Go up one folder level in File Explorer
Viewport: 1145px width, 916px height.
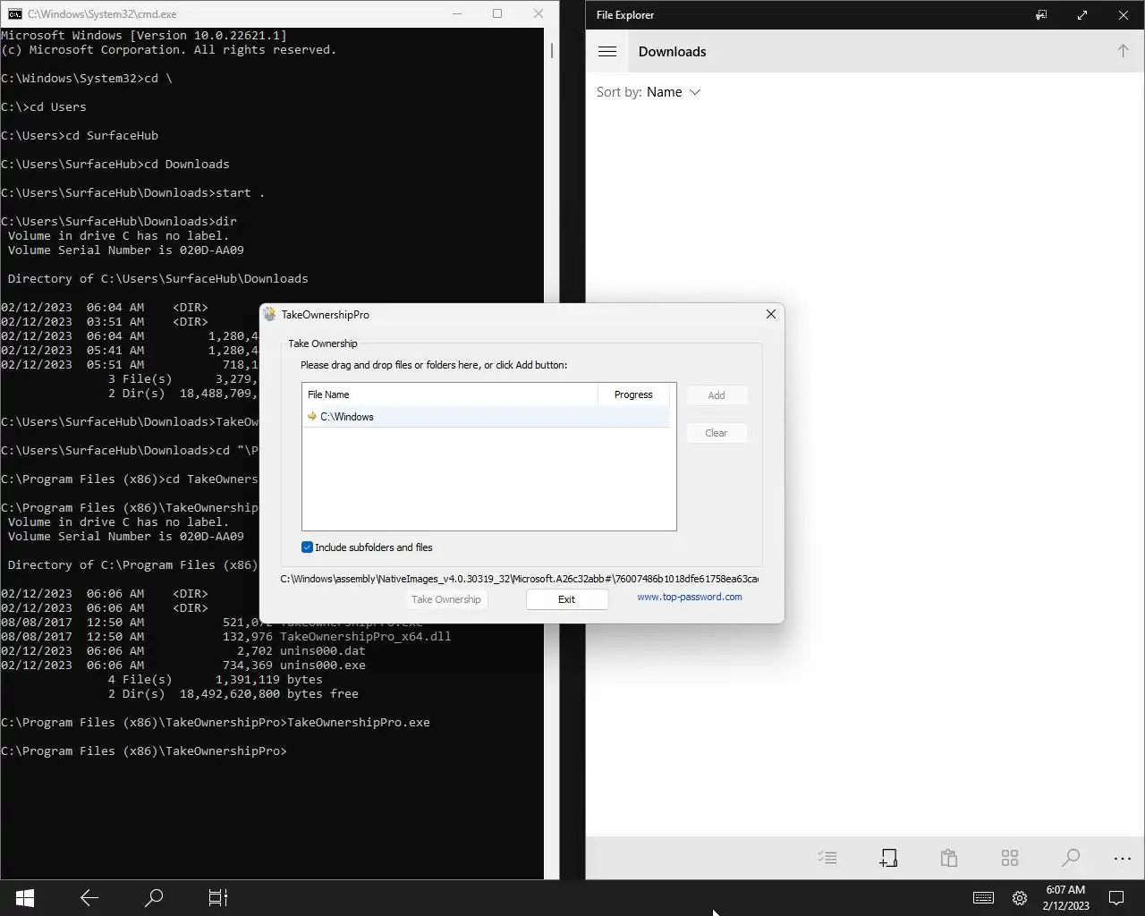point(1123,51)
